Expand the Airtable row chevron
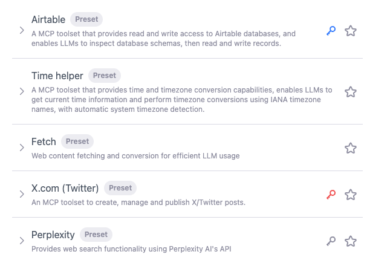 pos(21,31)
